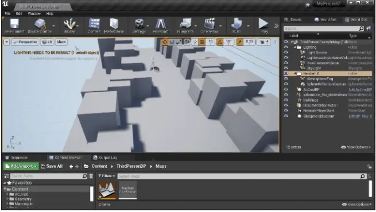Click Save All in Content Browser
The image size is (376, 212).
(52, 166)
